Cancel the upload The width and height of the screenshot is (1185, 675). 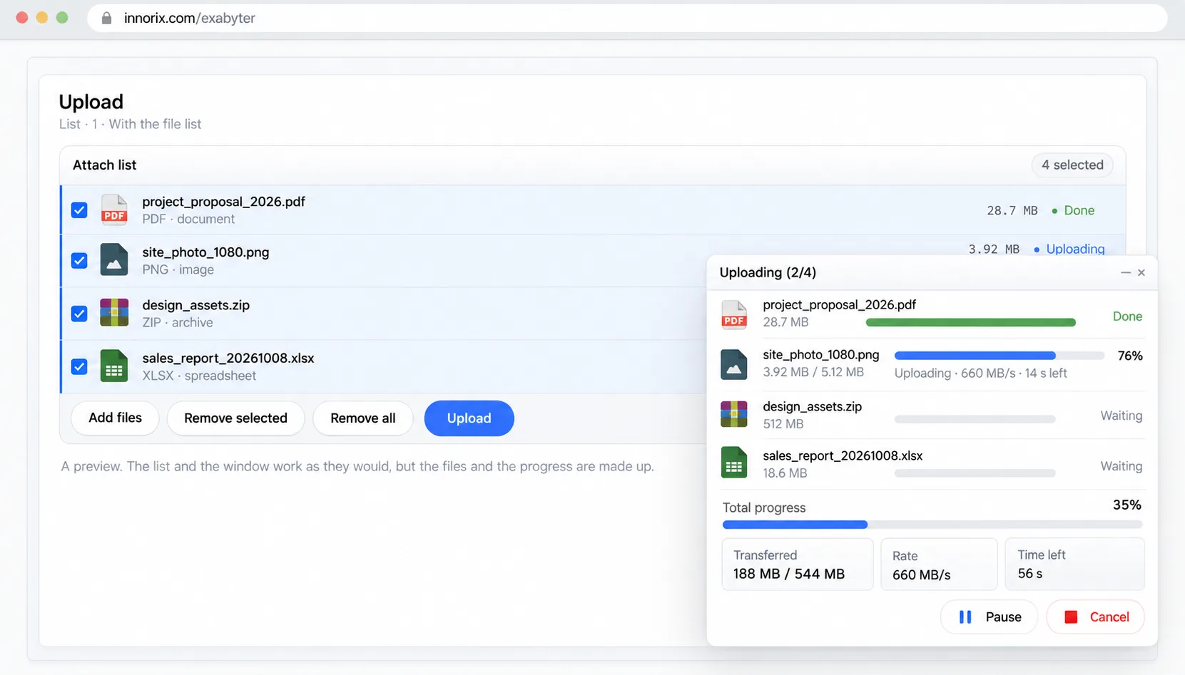click(x=1095, y=617)
